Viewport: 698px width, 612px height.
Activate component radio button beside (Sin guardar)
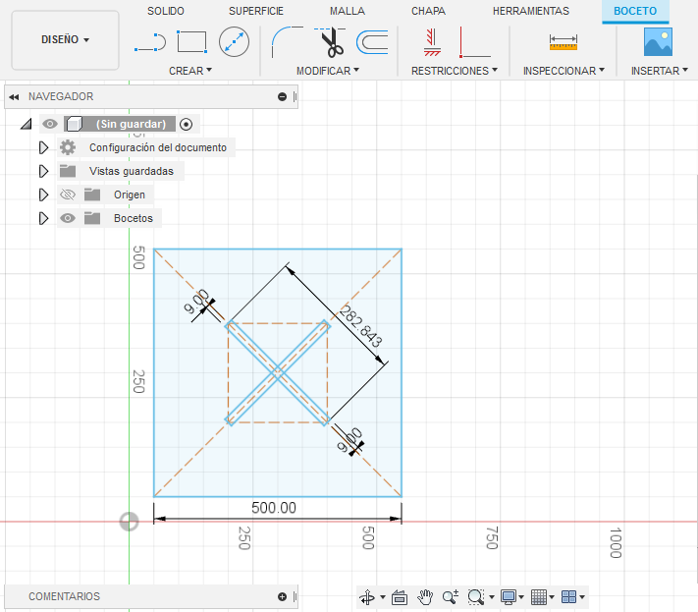(187, 124)
